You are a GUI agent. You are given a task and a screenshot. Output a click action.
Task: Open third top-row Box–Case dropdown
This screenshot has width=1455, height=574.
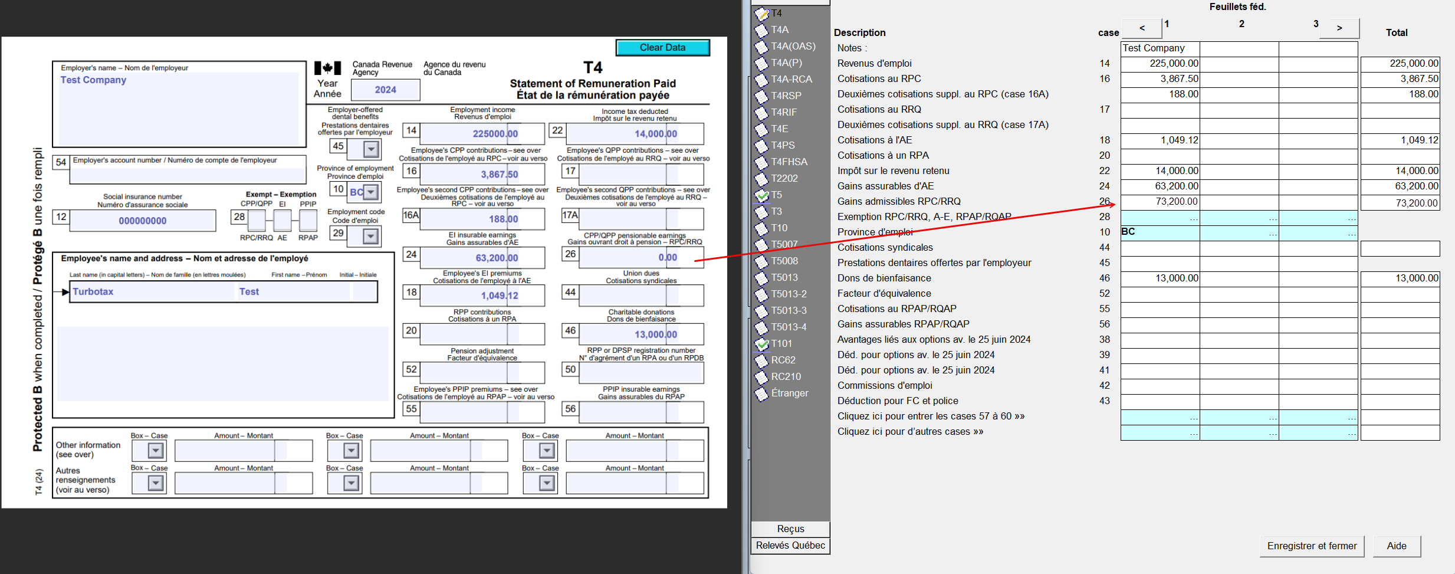pos(547,451)
